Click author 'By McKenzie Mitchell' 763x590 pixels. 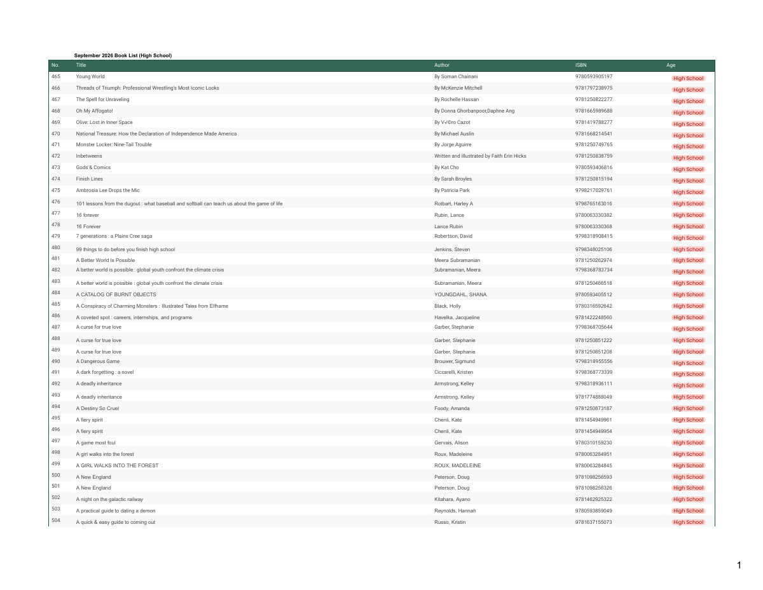[458, 88]
